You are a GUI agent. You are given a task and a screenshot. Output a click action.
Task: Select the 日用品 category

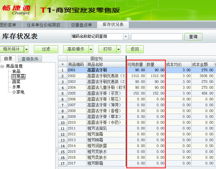[x=18, y=76]
